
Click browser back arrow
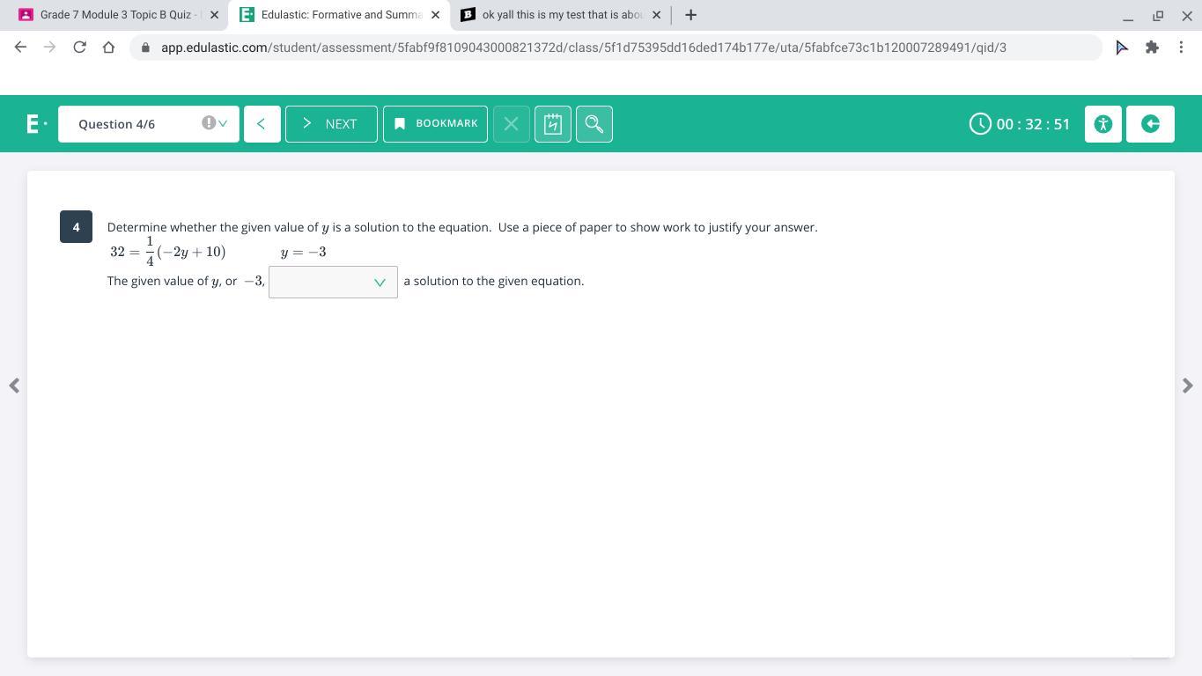tap(21, 48)
